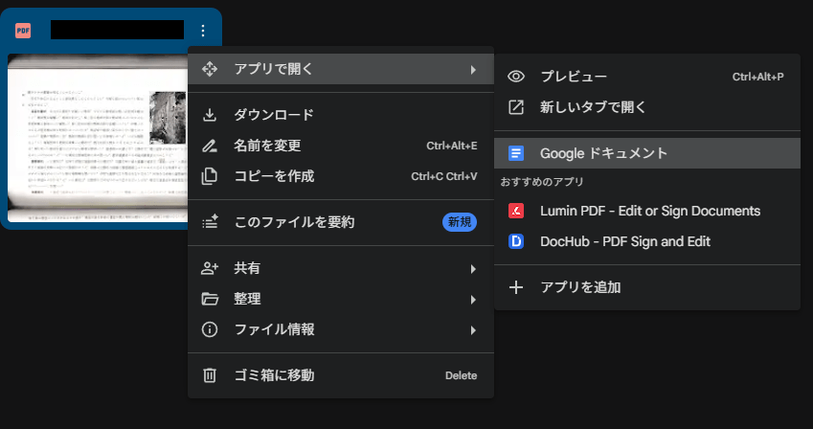Click the Ctrl+C Ctrl+V shortcut text
Viewport: 813px width, 429px height.
[443, 176]
